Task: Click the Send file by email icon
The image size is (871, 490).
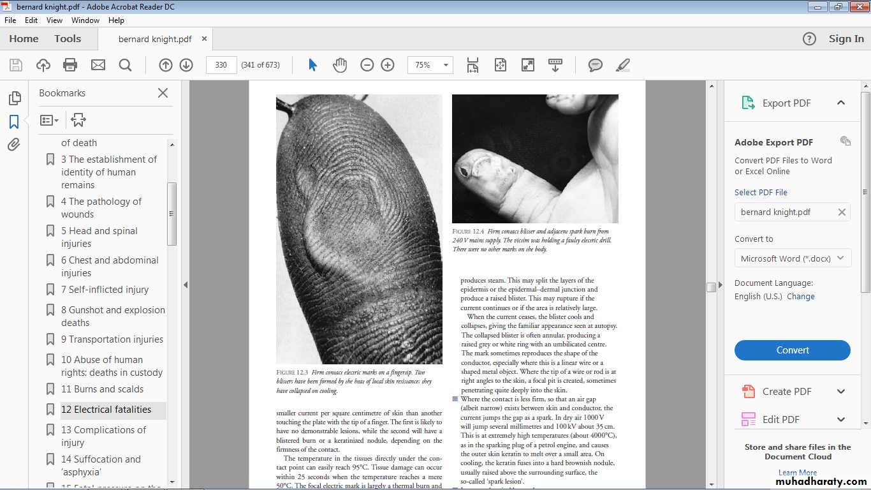Action: [98, 65]
